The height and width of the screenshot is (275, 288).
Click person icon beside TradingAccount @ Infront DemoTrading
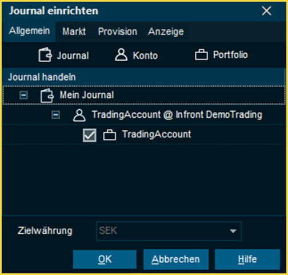pos(79,115)
